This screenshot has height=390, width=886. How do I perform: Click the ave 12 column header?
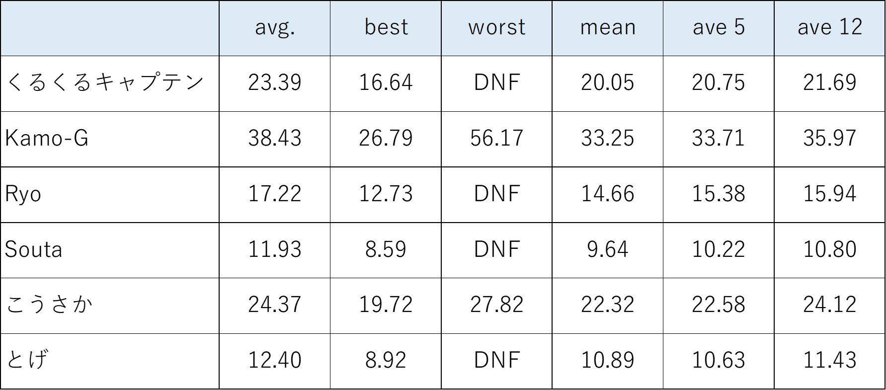pyautogui.click(x=830, y=27)
